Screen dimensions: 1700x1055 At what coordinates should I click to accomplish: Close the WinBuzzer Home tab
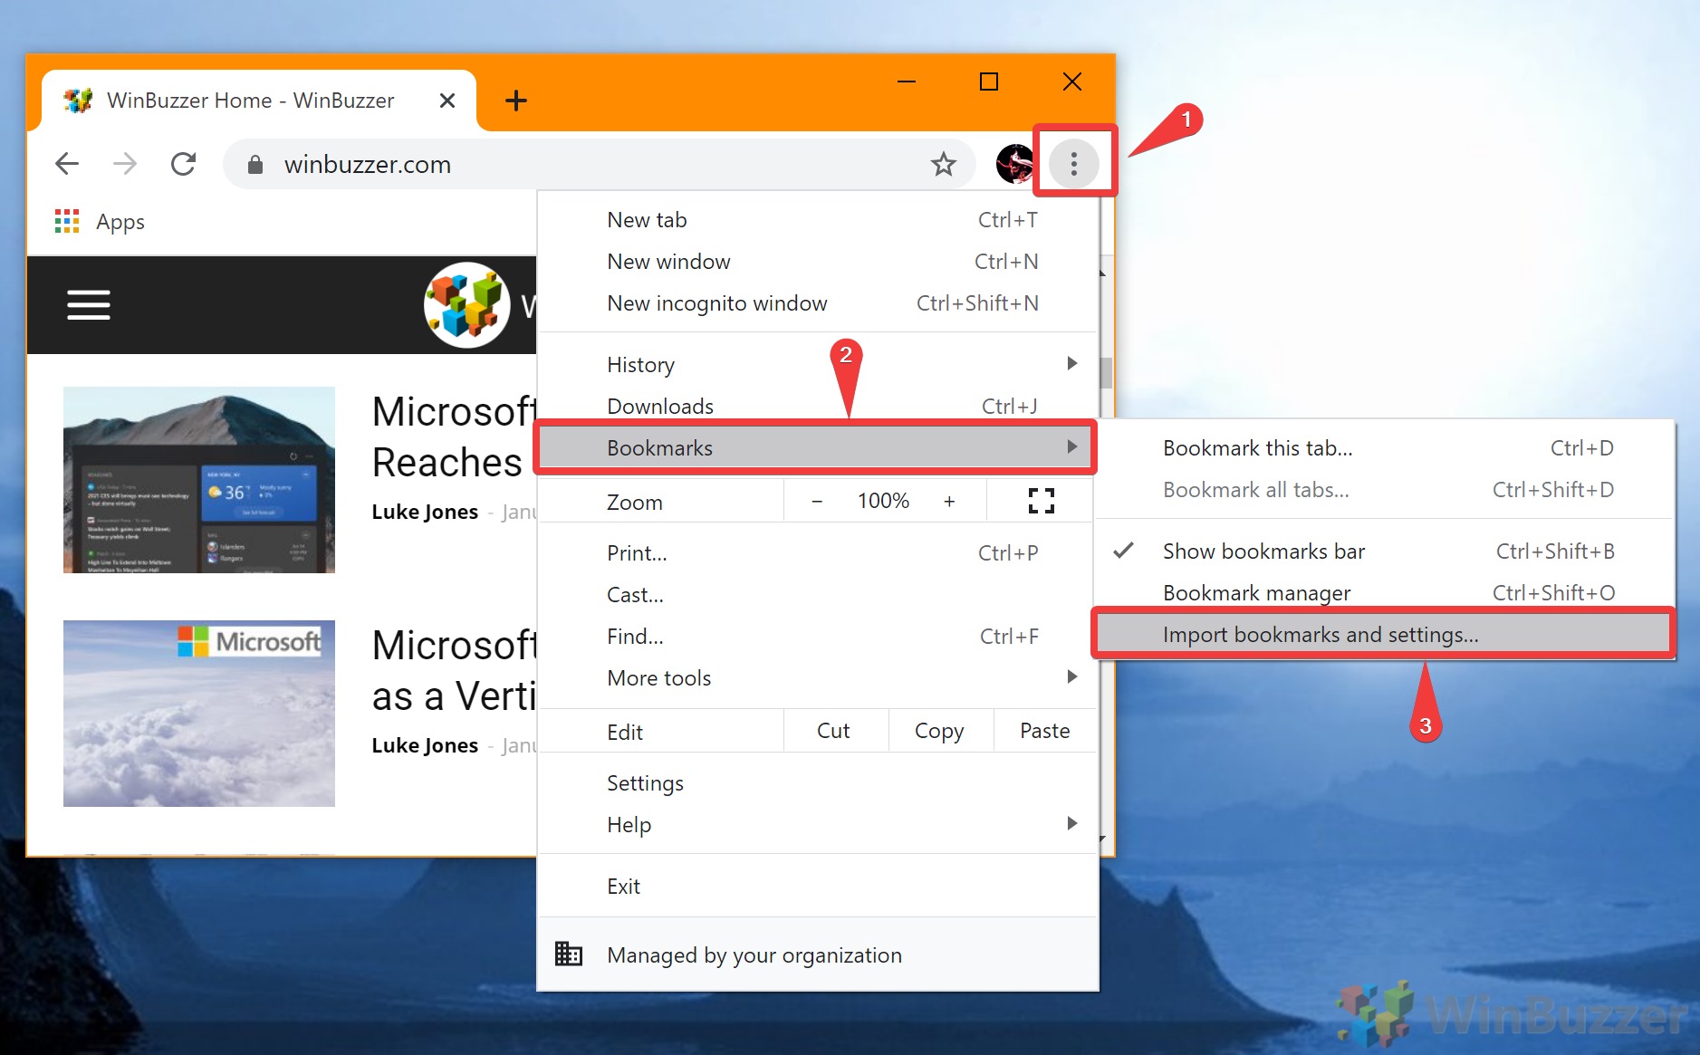click(x=447, y=101)
